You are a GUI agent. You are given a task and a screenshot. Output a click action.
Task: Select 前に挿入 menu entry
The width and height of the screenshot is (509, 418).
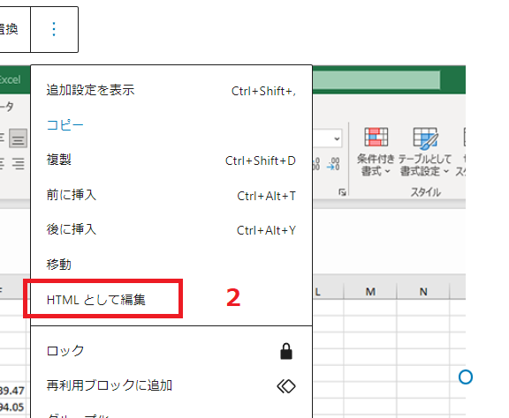(x=171, y=195)
